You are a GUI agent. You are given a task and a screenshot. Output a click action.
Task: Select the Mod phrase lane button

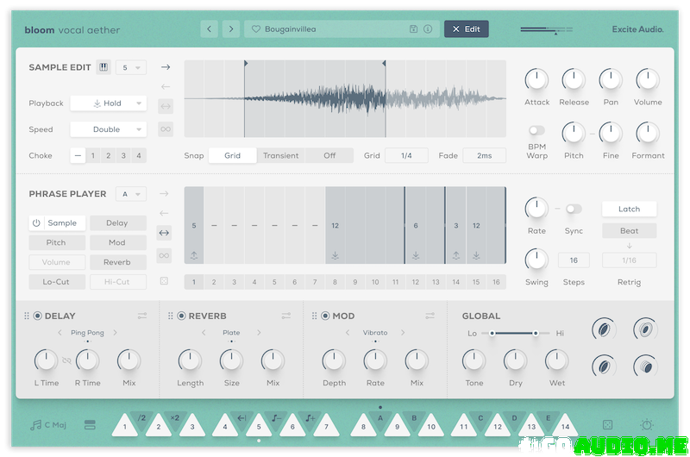point(117,243)
